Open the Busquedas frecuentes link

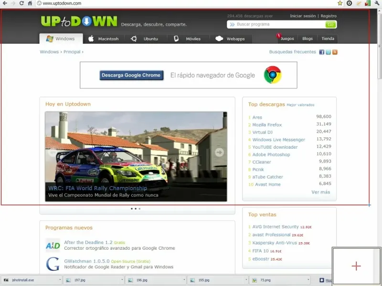(x=292, y=52)
